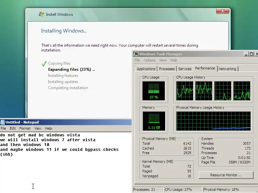This screenshot has height=193, width=258.
Task: Click Physical Memory Cached value 2615
Action: 187,148
